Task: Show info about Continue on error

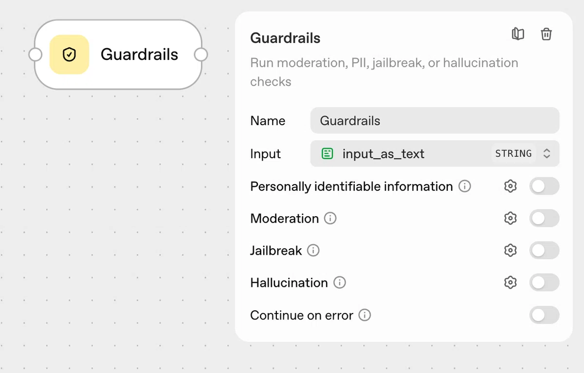Action: [365, 315]
